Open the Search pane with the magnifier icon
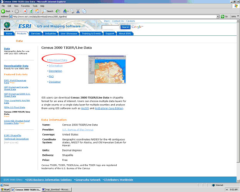The height and width of the screenshot is (192, 240). (x=44, y=11)
